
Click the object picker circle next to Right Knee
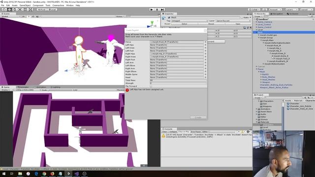coord(205,57)
